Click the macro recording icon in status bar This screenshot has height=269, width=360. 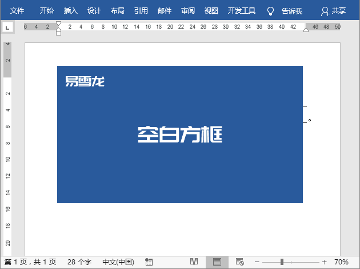tap(149, 262)
